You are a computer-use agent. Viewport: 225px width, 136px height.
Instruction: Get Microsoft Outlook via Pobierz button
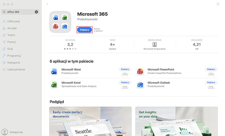[x=211, y=82]
